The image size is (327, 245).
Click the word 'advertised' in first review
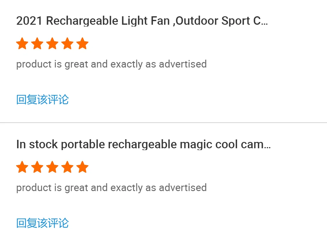[x=183, y=64]
